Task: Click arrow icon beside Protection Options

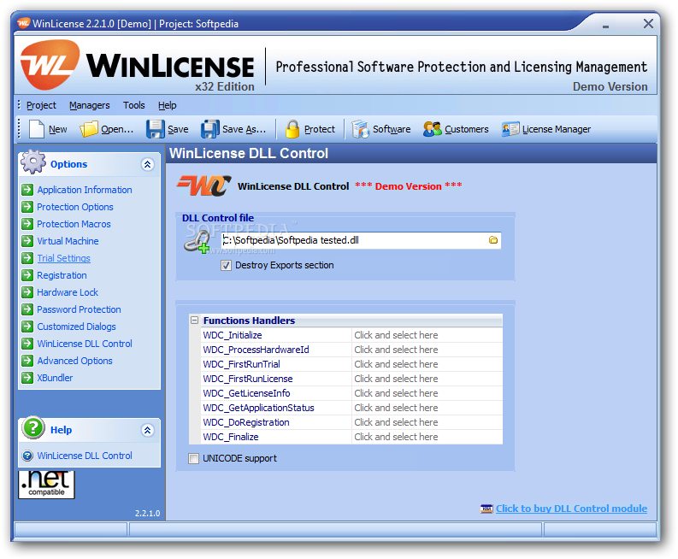Action: coord(27,207)
